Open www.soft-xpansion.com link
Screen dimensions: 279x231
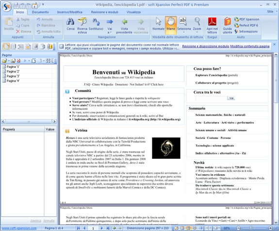(x=19, y=228)
